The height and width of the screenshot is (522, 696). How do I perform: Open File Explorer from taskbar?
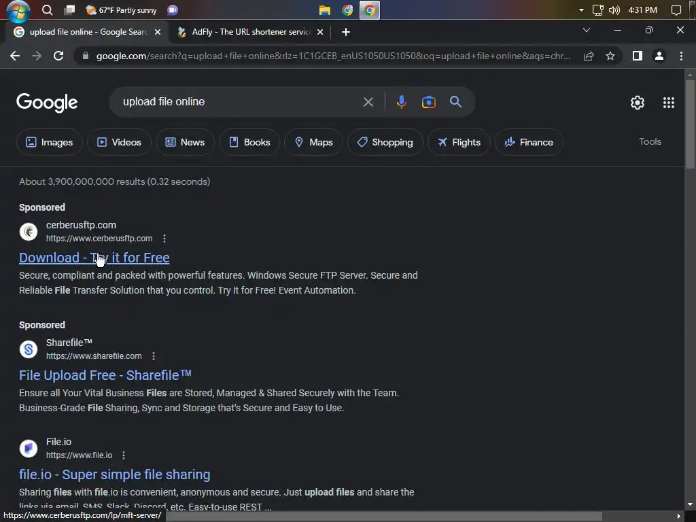click(x=325, y=10)
